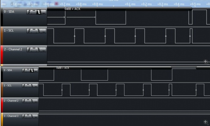Set low level trigger on lower SCL channel

(36, 86)
